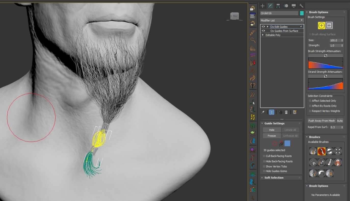Viewport: 350px width, 201px height.
Task: Expand the Soft Selection rollout
Action: tap(274, 178)
